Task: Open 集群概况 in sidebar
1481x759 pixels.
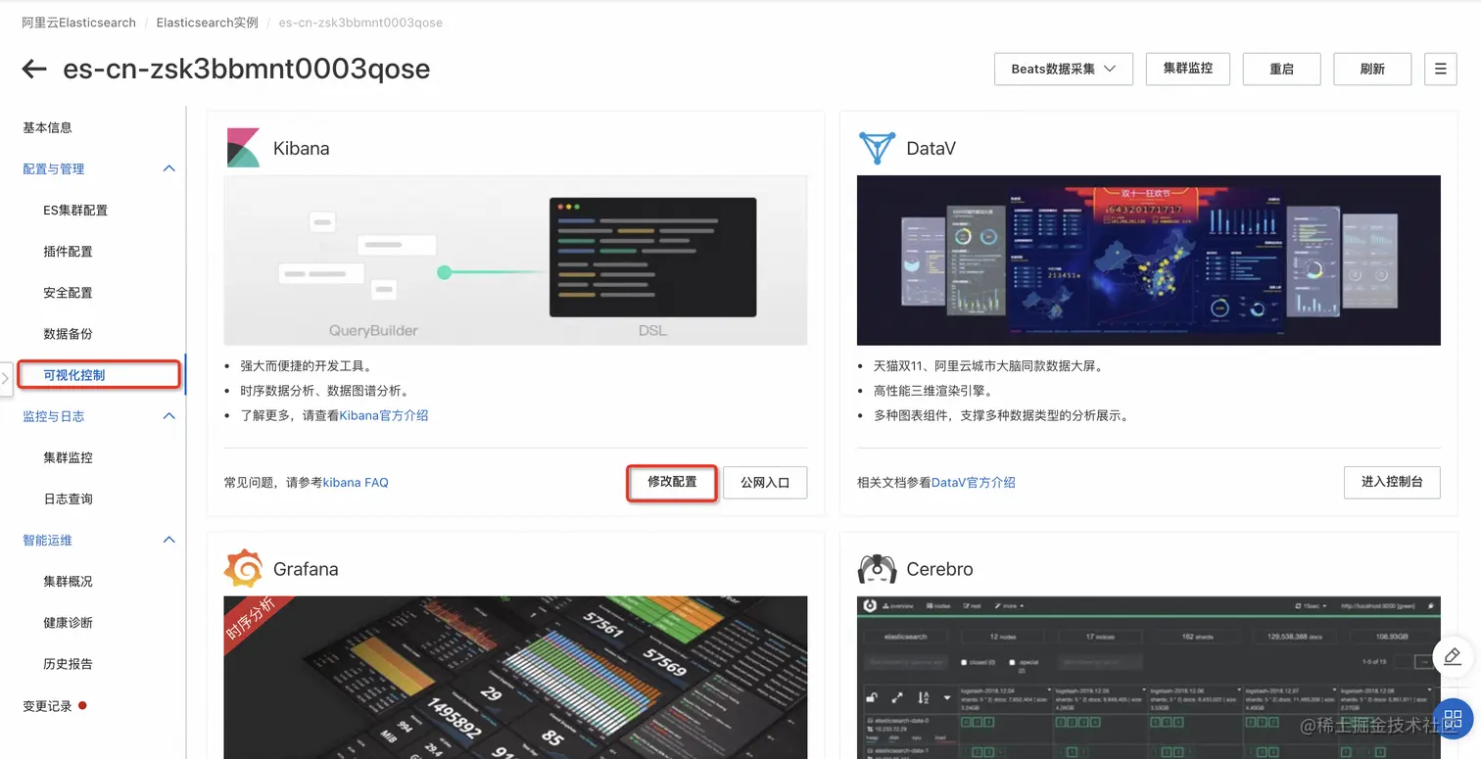Action: 68,581
